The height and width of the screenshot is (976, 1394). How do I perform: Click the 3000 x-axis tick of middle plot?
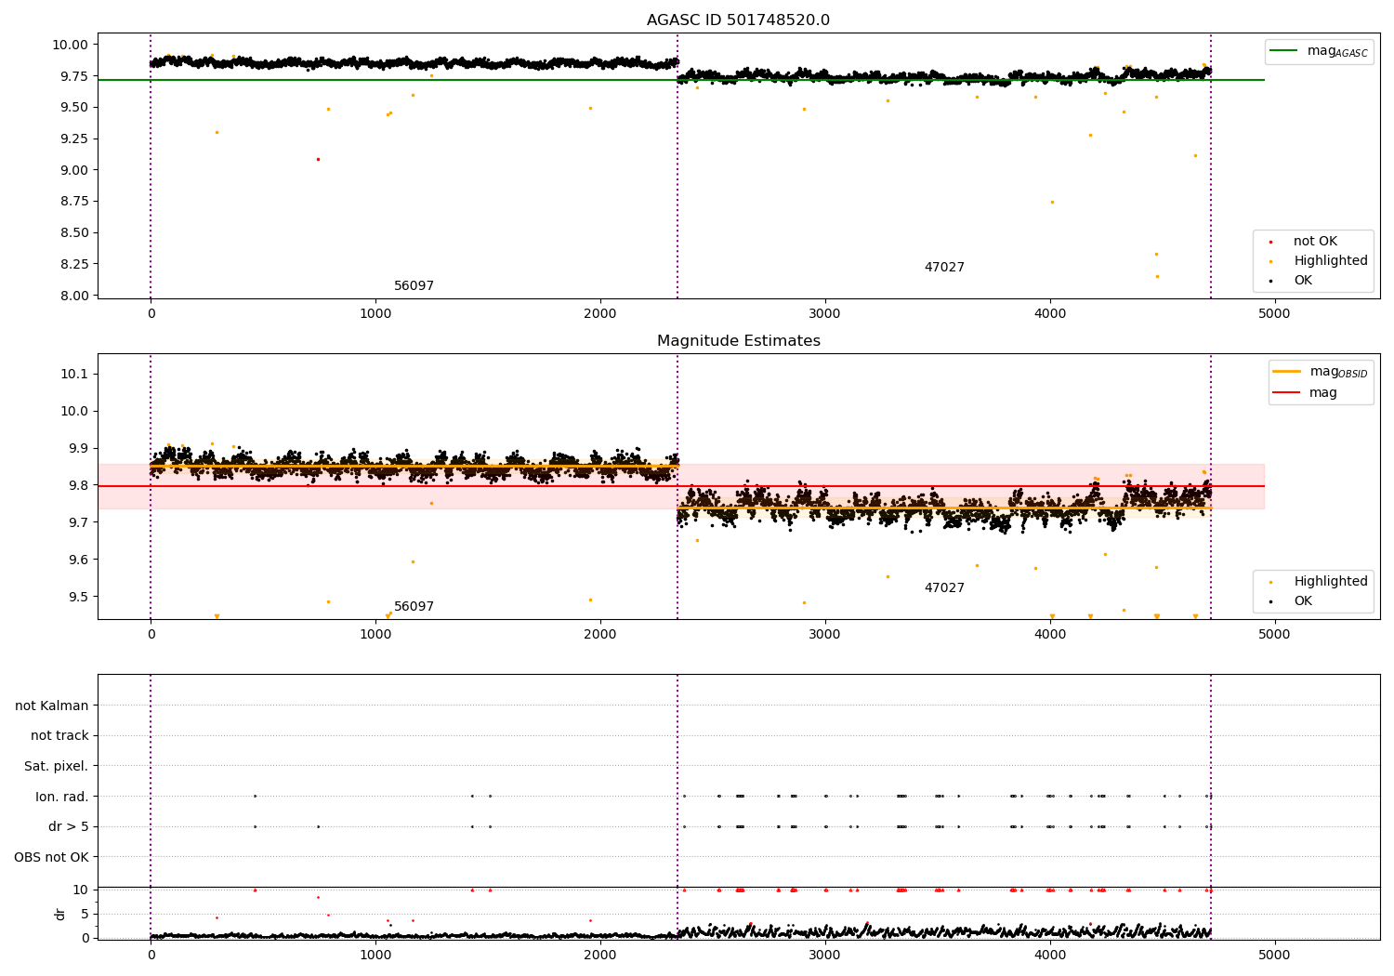coord(825,634)
